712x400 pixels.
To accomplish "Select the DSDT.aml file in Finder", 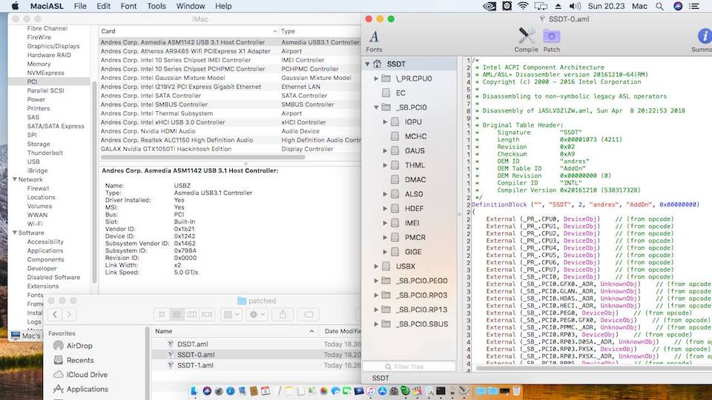I will [x=256, y=344].
